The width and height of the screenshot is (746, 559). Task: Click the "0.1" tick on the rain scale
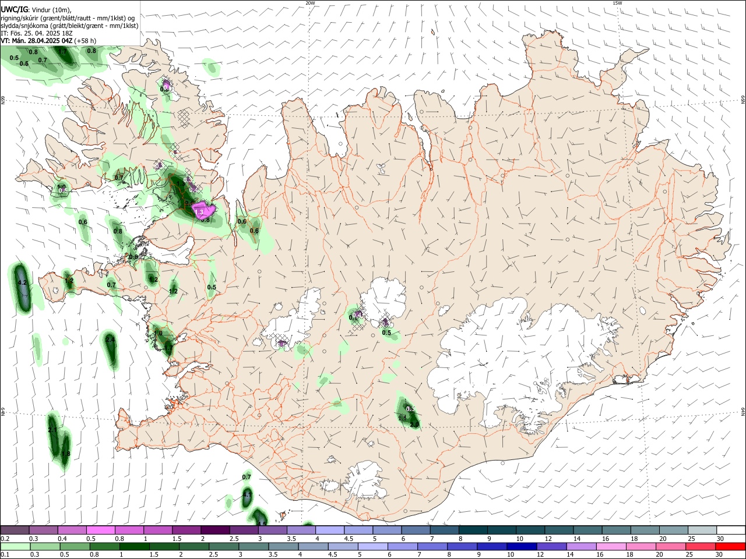pos(4,554)
